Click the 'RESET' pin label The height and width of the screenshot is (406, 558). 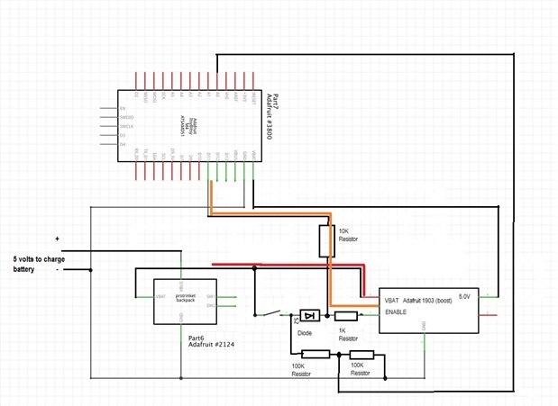253,98
